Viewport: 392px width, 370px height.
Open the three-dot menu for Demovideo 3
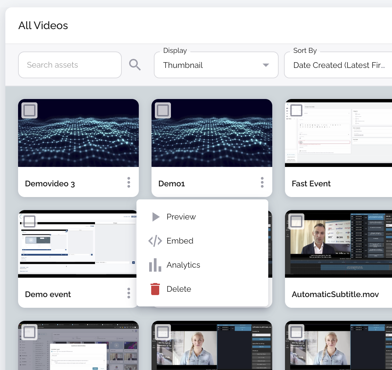[129, 183]
